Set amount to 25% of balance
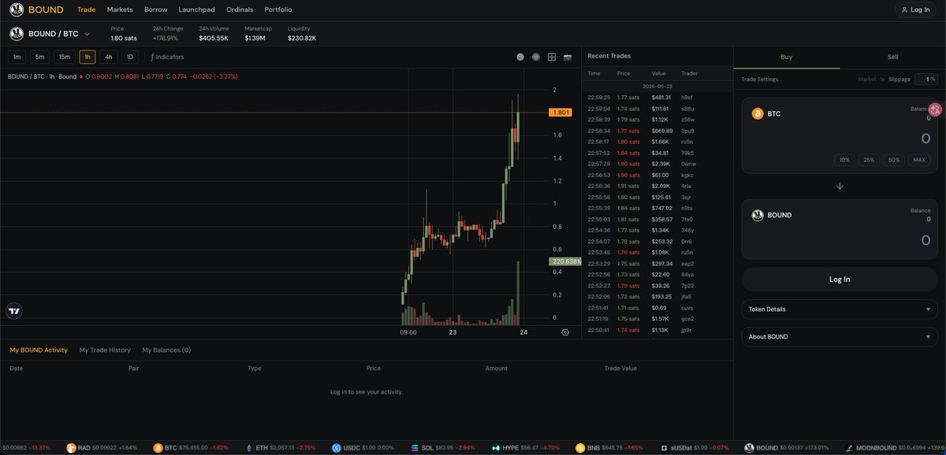Viewport: 946px width, 455px height. (x=869, y=160)
